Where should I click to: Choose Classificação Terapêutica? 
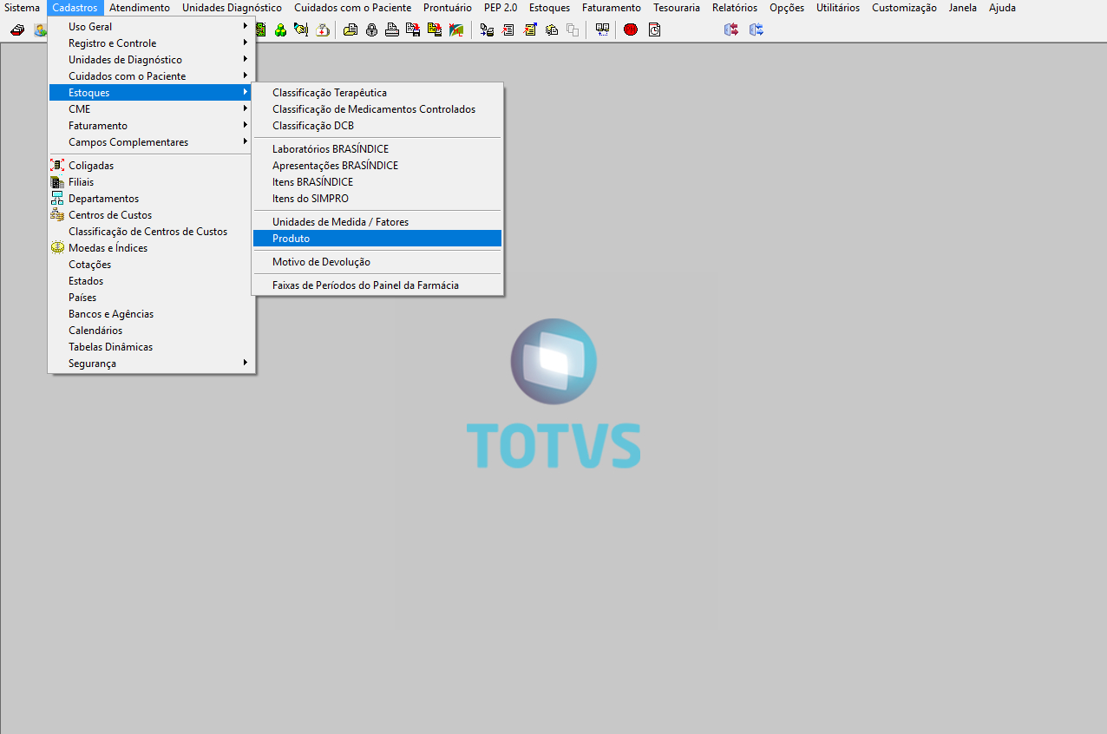[377, 92]
